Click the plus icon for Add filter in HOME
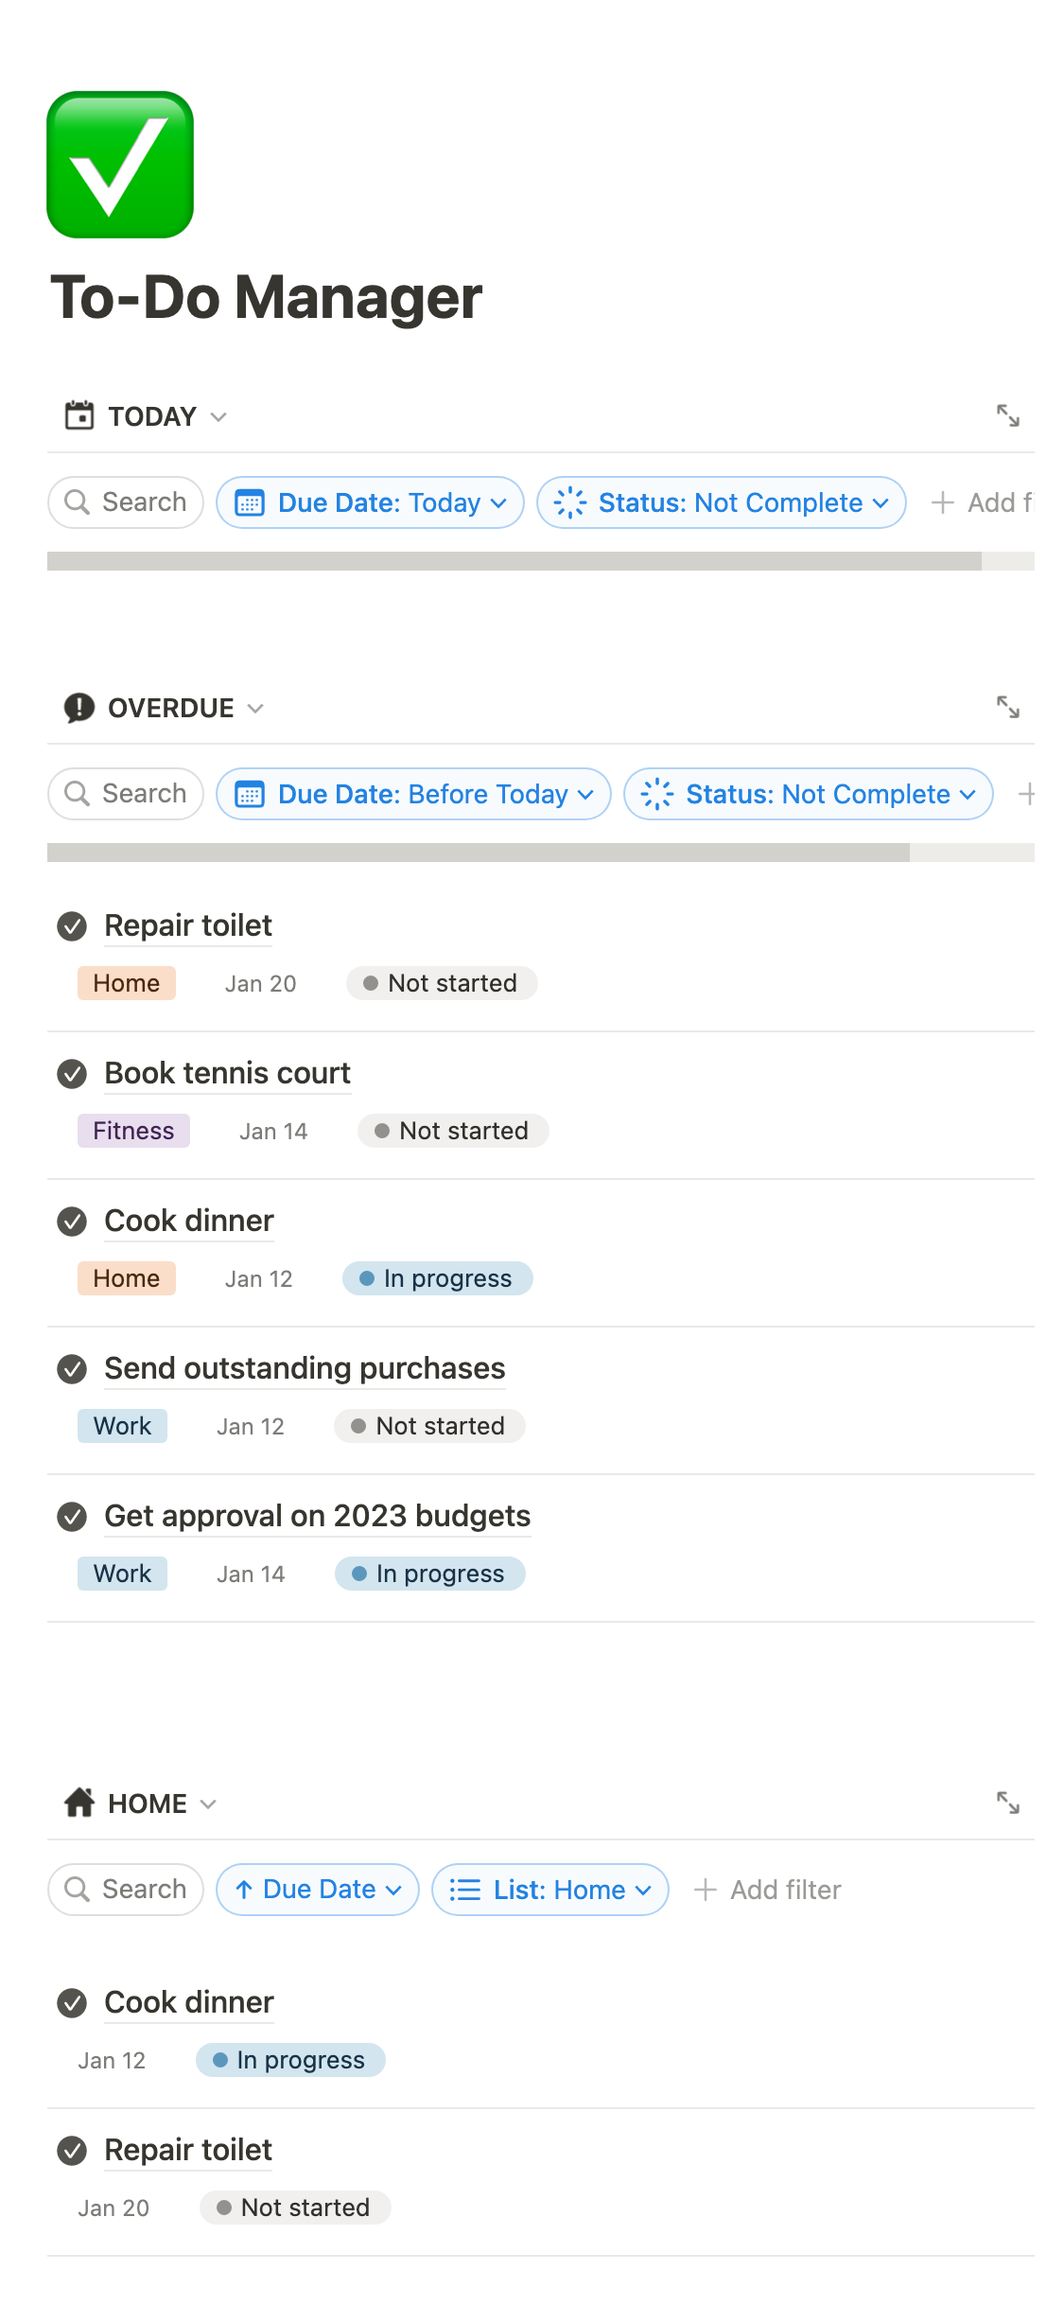1064x2305 pixels. pos(706,1890)
